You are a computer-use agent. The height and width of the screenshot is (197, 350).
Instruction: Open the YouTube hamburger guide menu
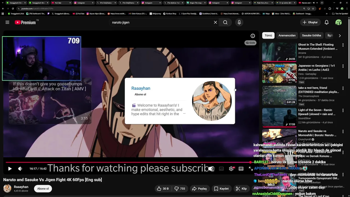point(7,22)
